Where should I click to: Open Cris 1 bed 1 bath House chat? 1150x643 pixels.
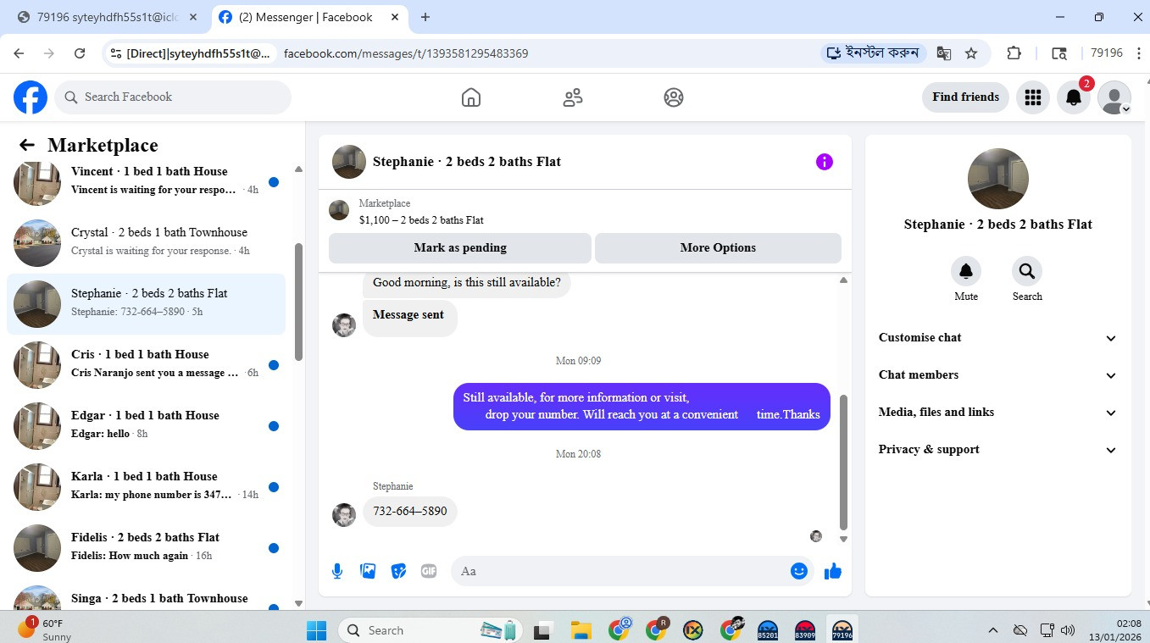(146, 364)
